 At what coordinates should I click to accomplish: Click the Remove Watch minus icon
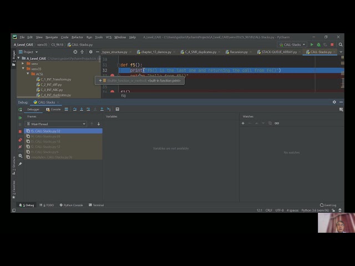pyautogui.click(x=250, y=123)
